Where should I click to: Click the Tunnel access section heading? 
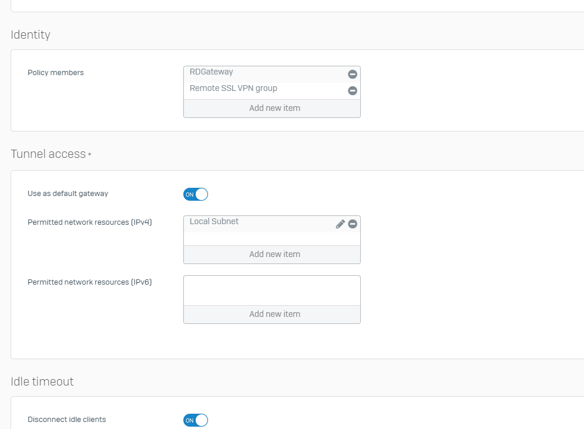click(48, 154)
